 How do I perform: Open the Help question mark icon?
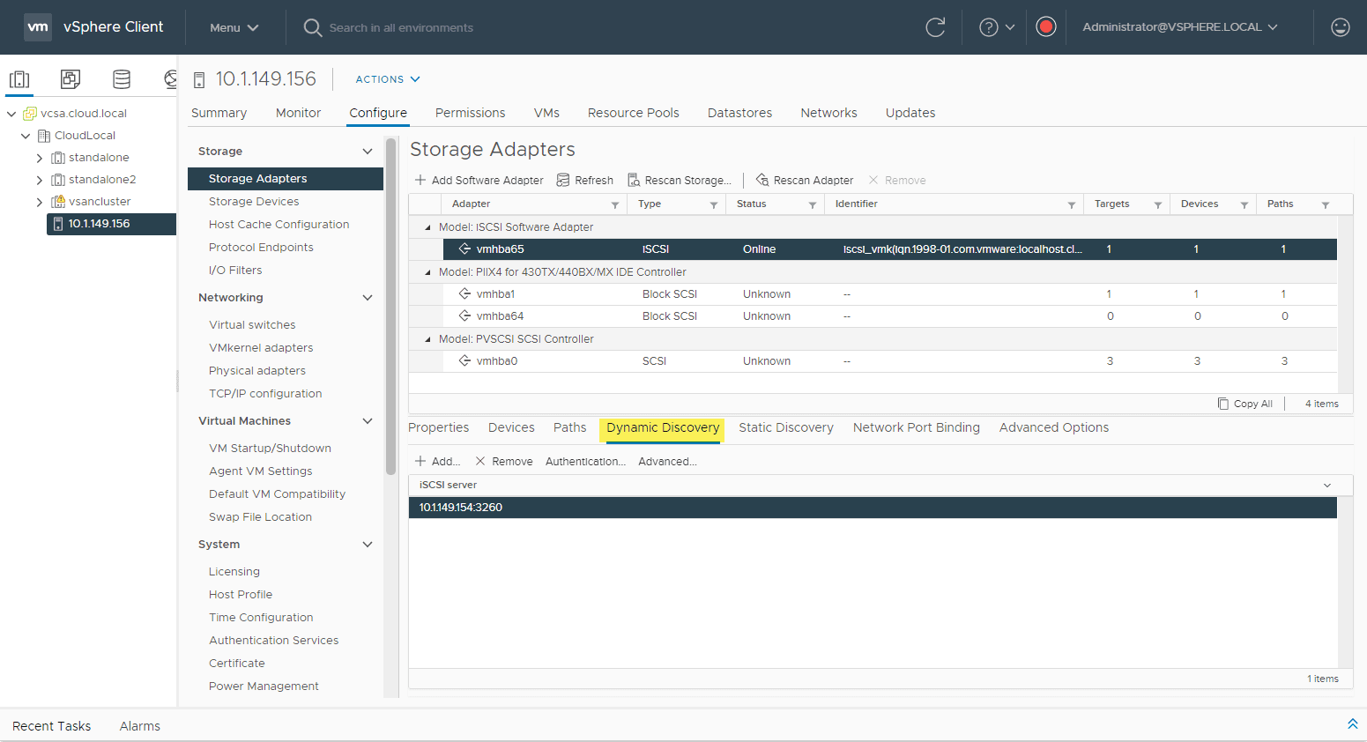tap(989, 26)
